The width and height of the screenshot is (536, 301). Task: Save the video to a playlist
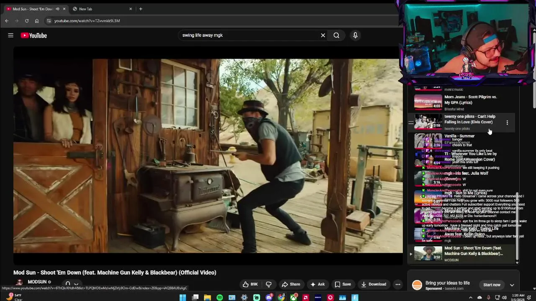343,284
